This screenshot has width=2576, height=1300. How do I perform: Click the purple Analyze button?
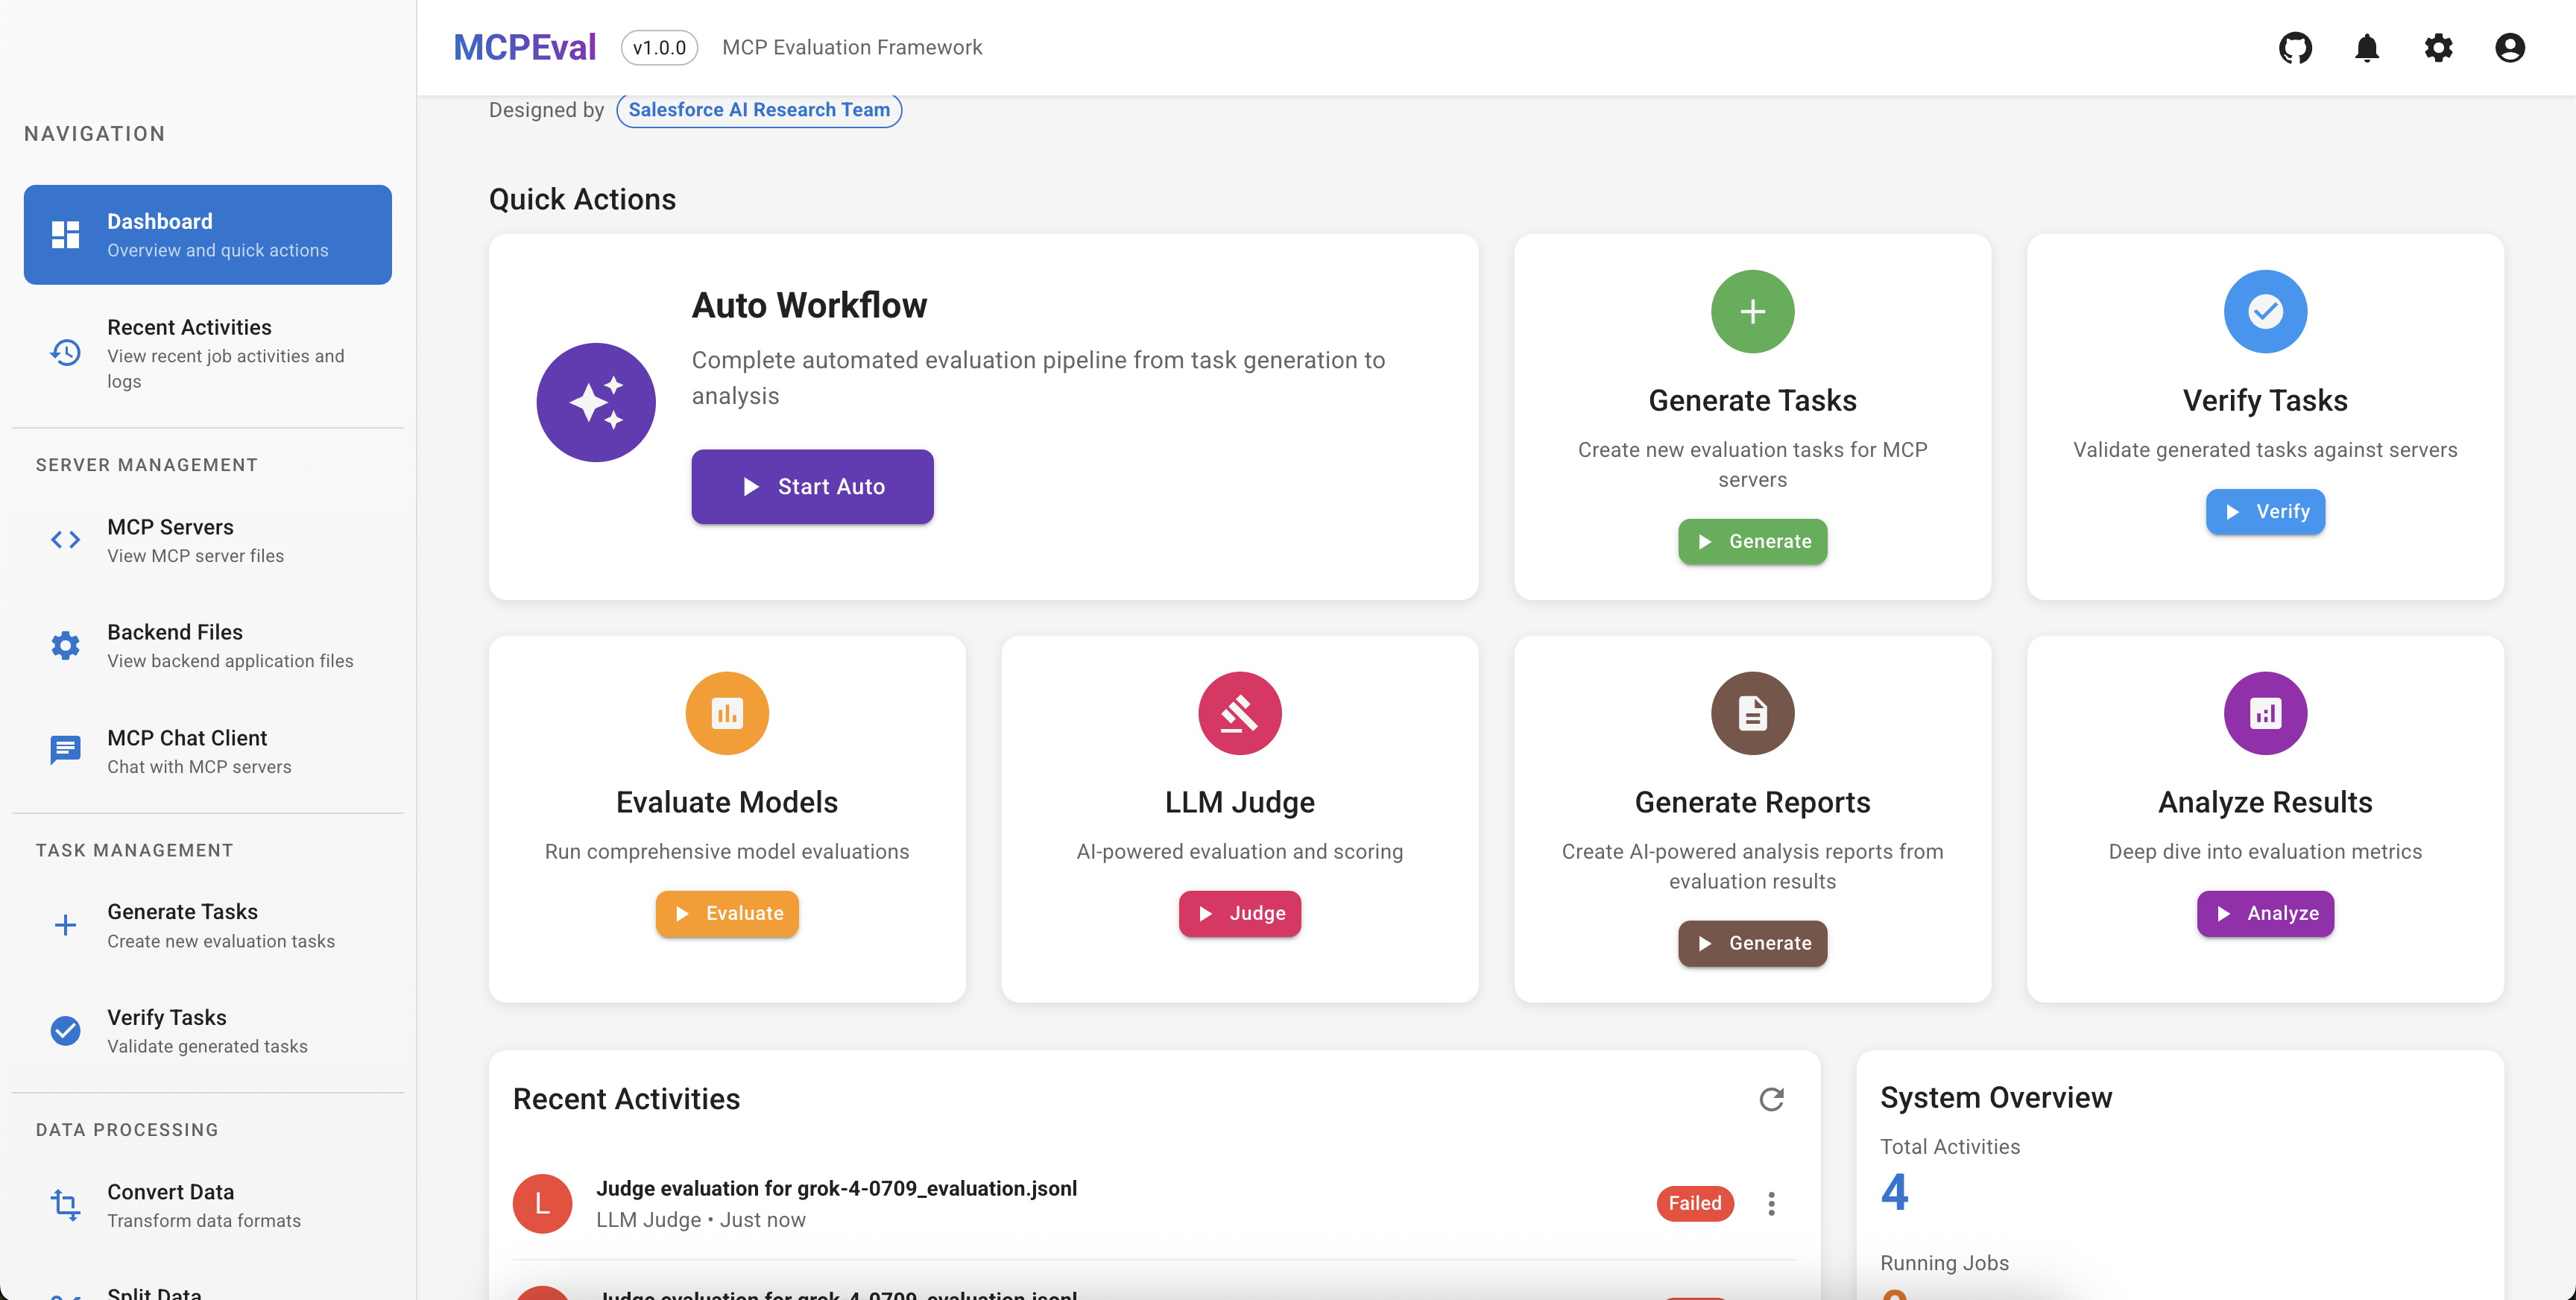(x=2265, y=913)
